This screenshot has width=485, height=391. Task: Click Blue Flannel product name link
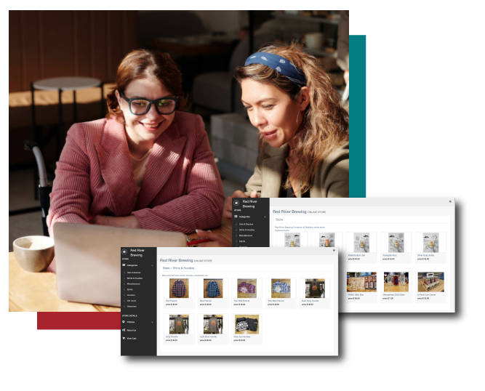point(206,300)
